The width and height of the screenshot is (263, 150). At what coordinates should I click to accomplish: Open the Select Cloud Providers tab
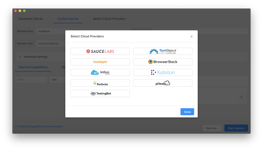click(109, 19)
